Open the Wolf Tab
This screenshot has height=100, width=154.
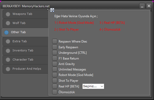pos(25,23)
